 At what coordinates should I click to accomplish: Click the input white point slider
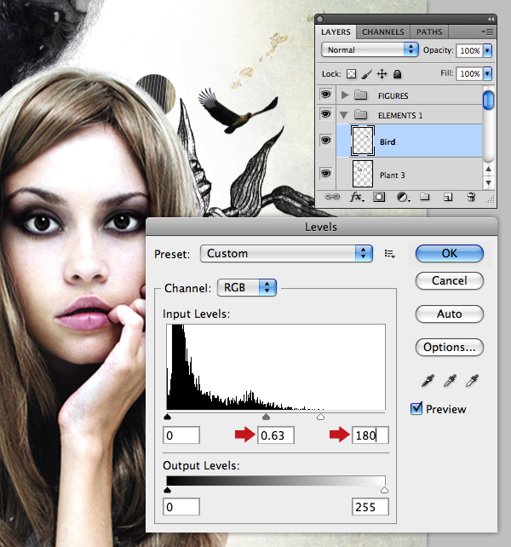(320, 417)
